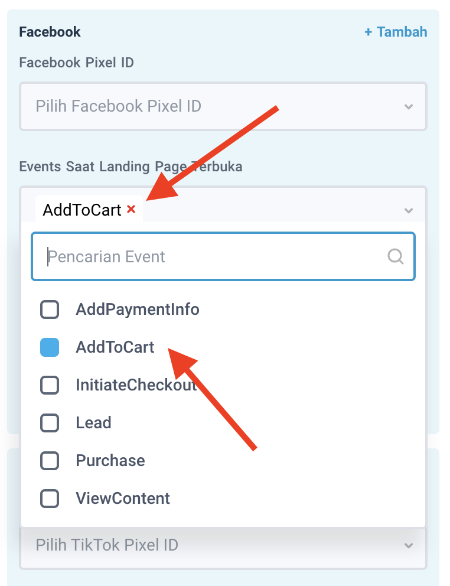Type in the Pencarian Event field
This screenshot has height=586, width=450.
[x=213, y=256]
